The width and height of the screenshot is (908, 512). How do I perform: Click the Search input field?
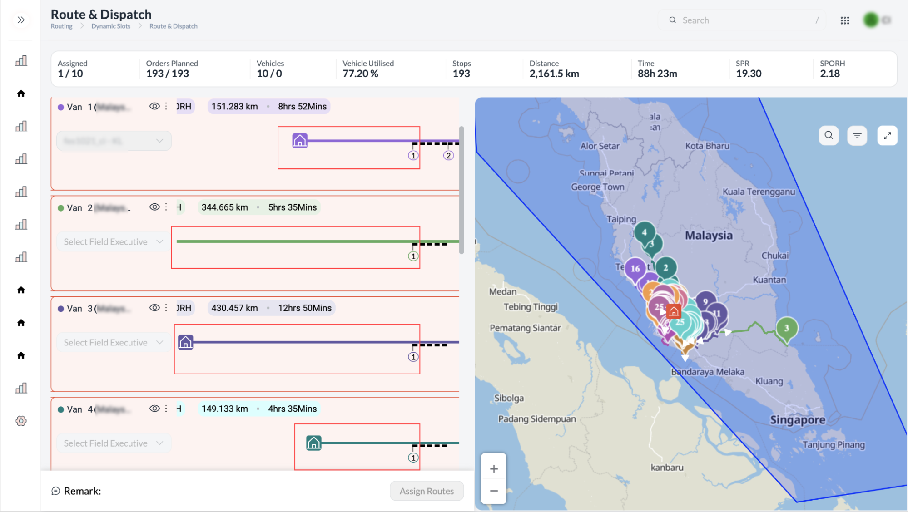[742, 20]
